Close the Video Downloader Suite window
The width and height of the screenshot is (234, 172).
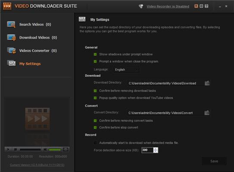click(x=226, y=6)
